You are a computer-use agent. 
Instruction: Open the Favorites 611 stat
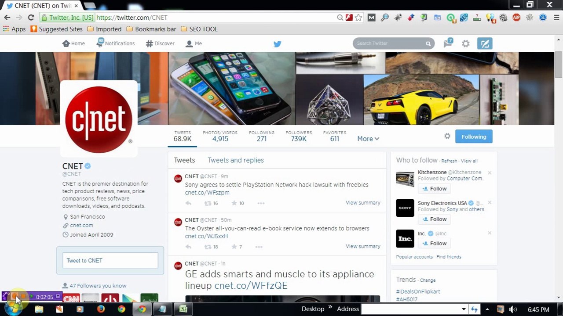(335, 136)
